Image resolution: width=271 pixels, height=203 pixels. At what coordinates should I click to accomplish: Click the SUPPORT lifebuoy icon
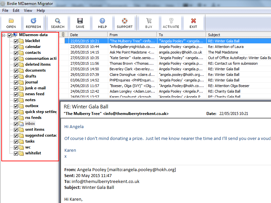[125, 21]
